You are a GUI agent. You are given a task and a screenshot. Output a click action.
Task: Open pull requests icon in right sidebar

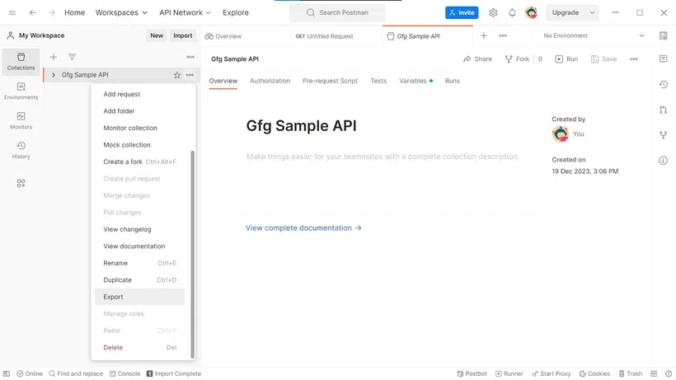[x=663, y=110]
